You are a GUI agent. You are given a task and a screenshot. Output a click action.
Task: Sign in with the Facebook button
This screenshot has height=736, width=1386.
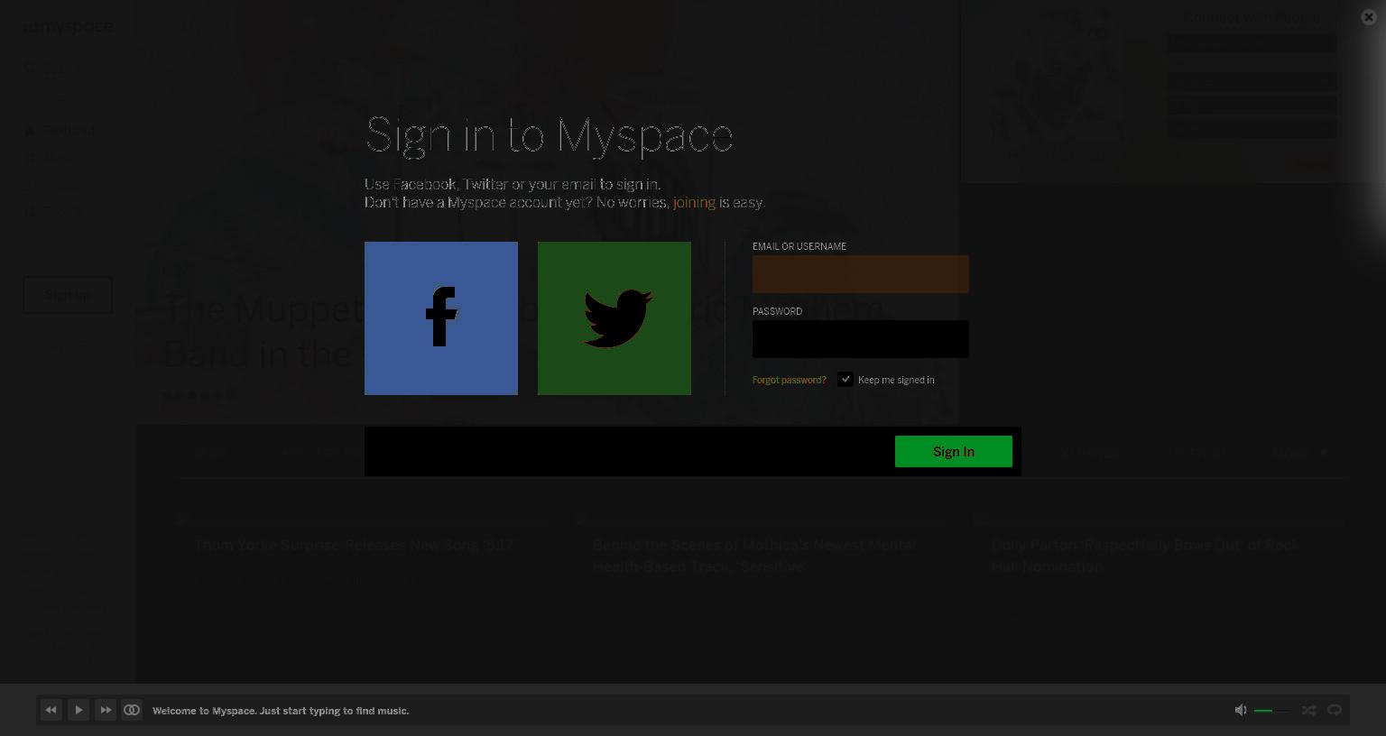pyautogui.click(x=441, y=318)
